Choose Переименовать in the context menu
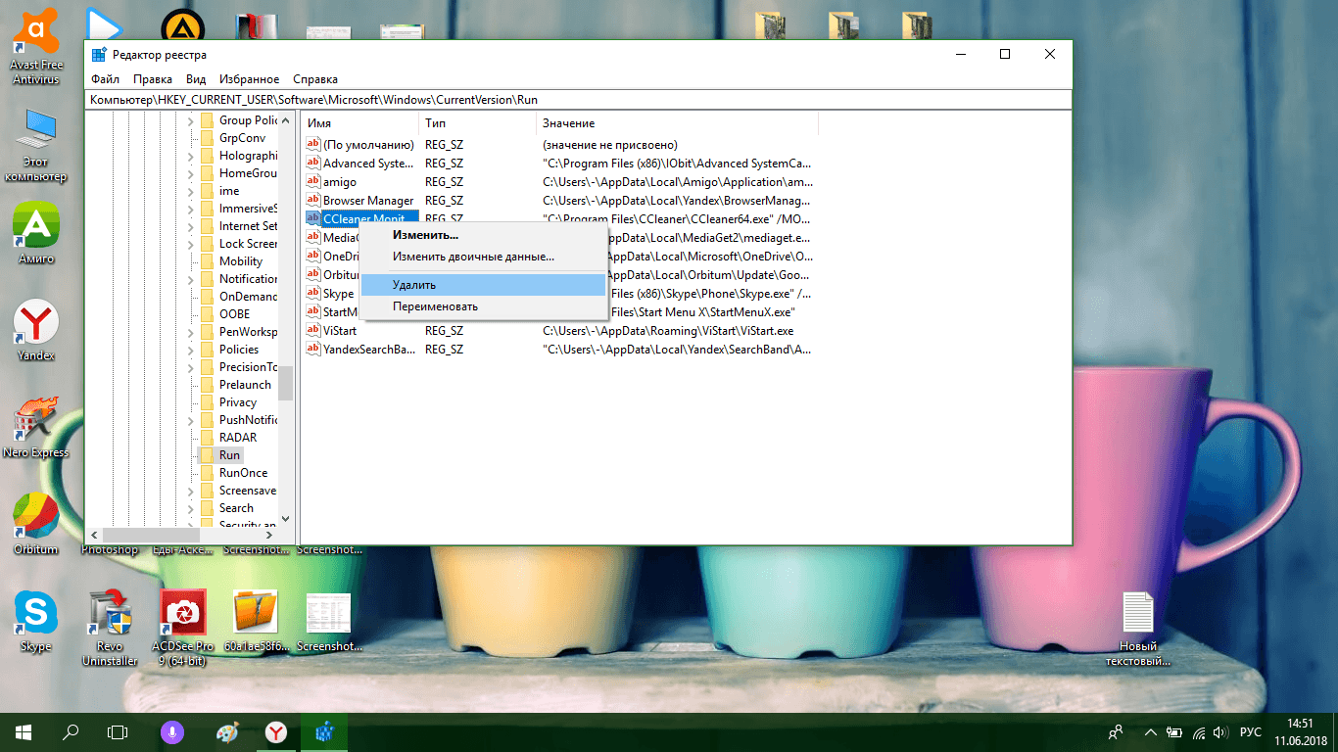Viewport: 1338px width, 752px height. (x=483, y=306)
